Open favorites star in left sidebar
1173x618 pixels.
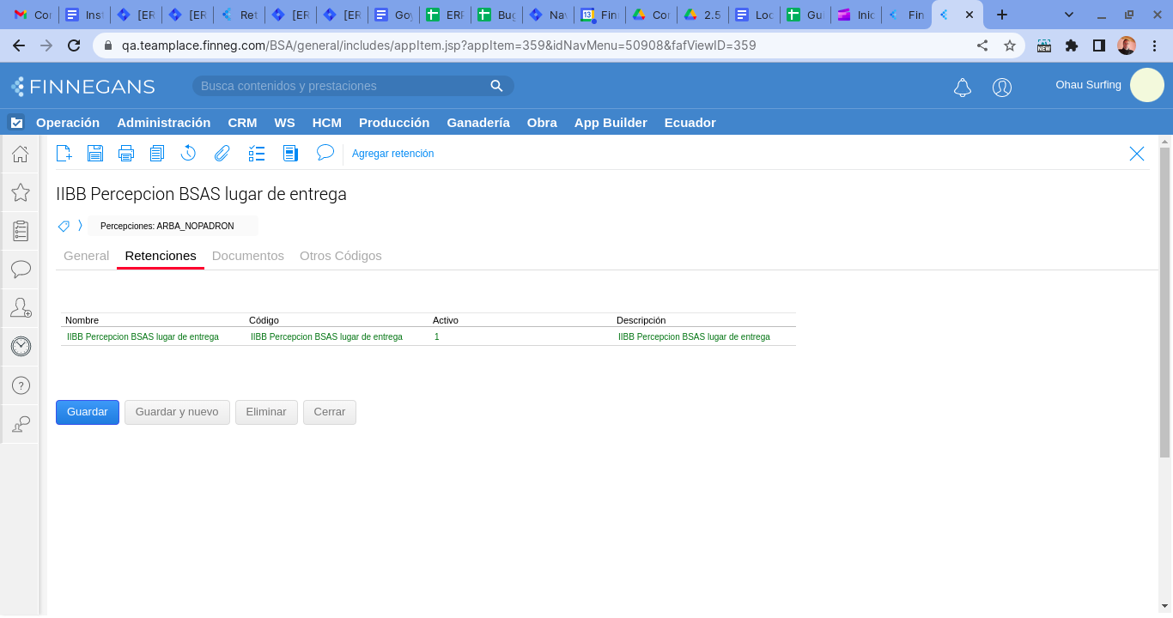(21, 192)
